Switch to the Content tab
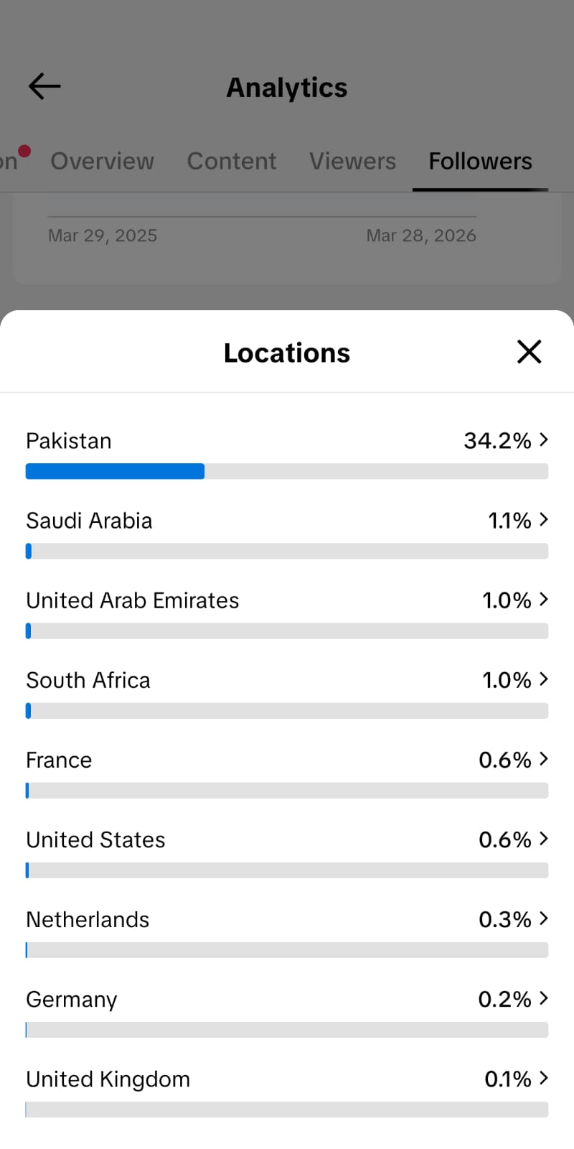 point(231,161)
